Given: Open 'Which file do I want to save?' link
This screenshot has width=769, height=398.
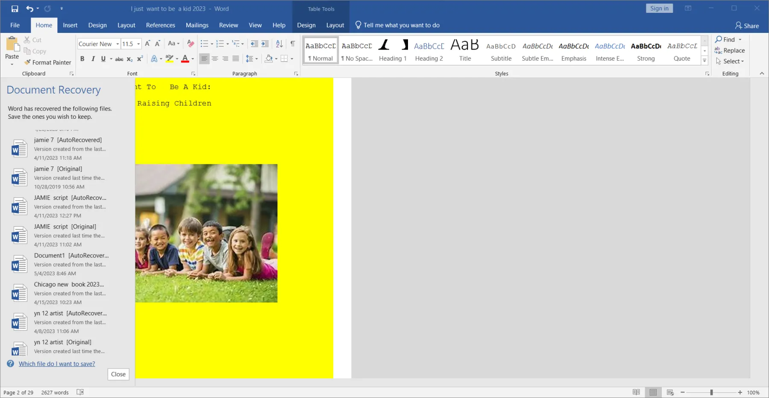Looking at the screenshot, I should tap(57, 364).
